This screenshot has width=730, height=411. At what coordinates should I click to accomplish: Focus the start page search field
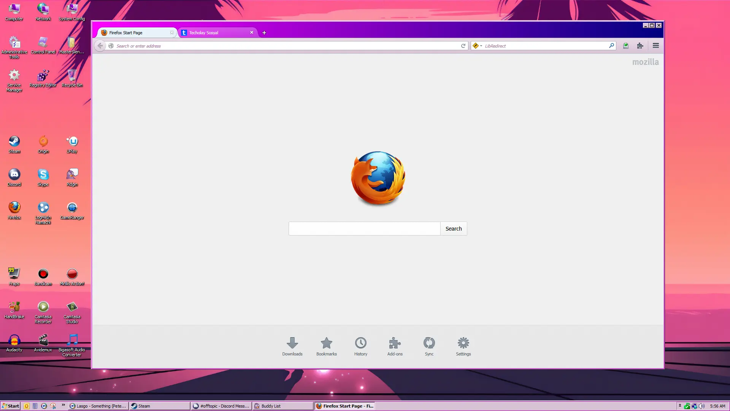tap(364, 229)
